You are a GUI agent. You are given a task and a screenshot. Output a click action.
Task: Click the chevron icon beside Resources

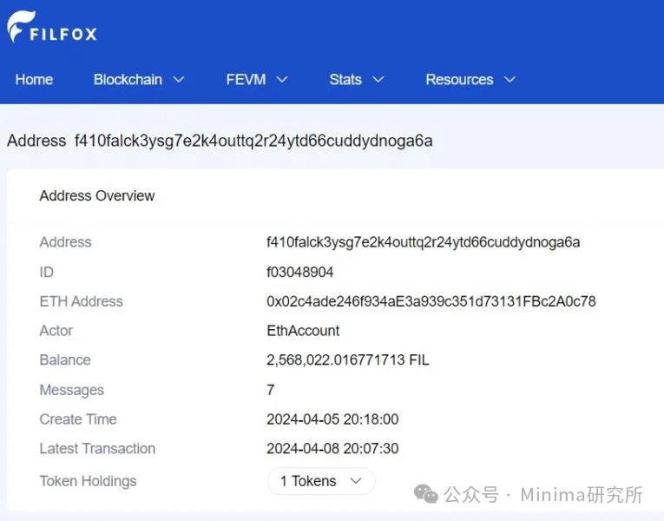[x=510, y=79]
